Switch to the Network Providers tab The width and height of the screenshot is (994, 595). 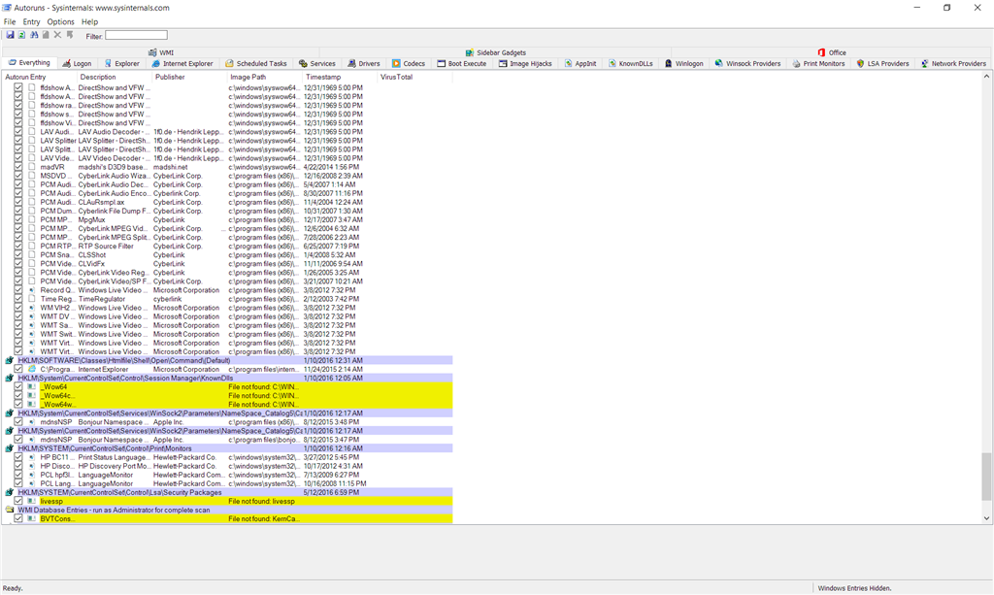coord(953,63)
